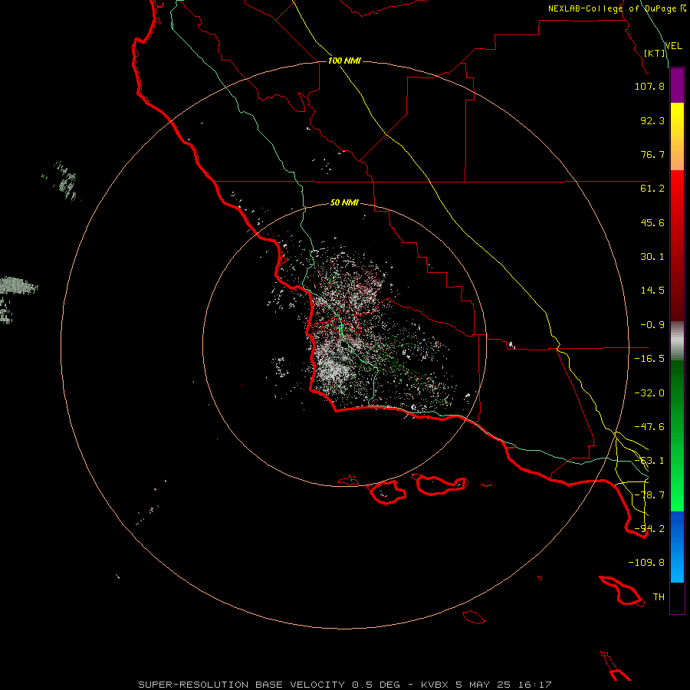Click the VEL legend heading
690x690 pixels.
coord(673,45)
